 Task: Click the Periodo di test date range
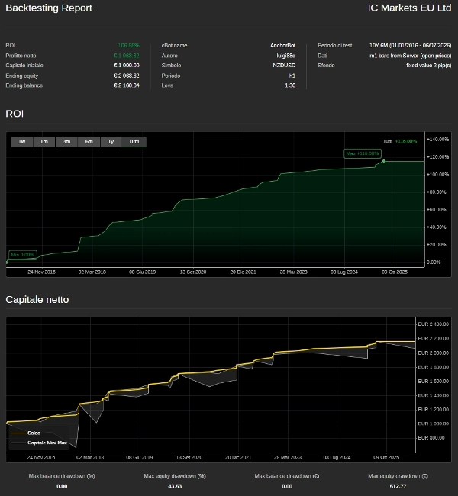click(x=410, y=46)
